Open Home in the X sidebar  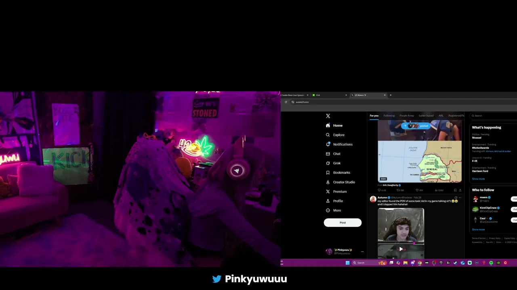click(334, 125)
